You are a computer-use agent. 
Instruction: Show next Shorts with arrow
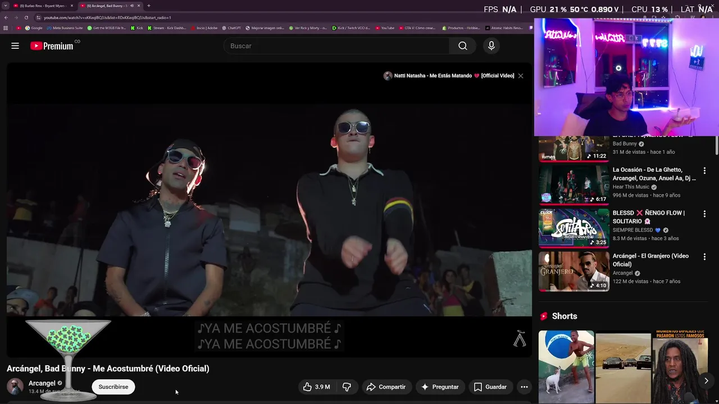706,380
